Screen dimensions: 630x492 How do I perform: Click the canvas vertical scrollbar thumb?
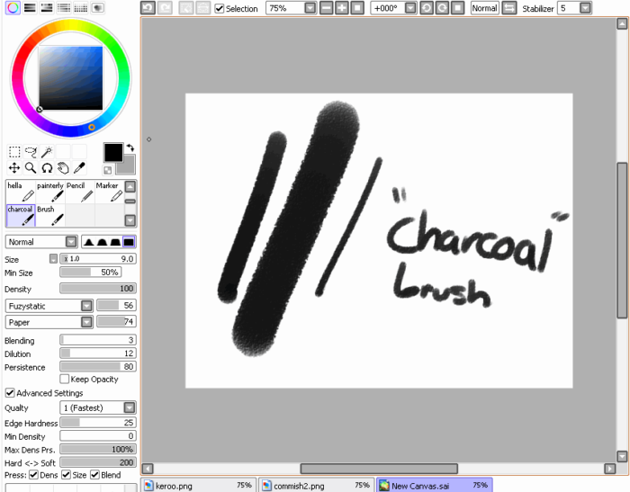(622, 240)
